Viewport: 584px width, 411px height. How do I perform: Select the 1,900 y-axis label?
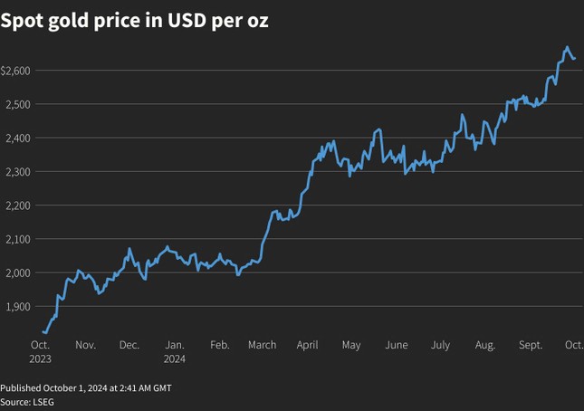tap(17, 307)
